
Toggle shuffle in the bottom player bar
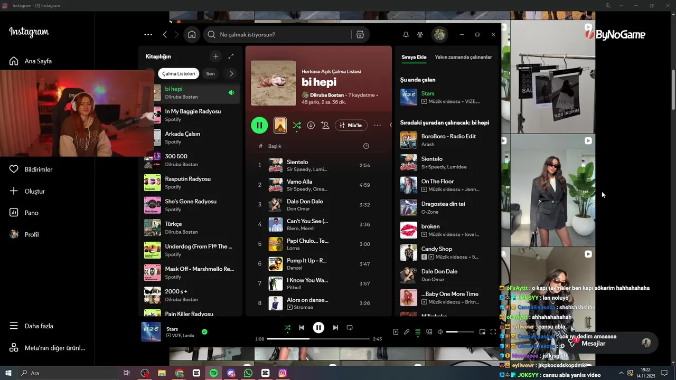click(x=287, y=328)
